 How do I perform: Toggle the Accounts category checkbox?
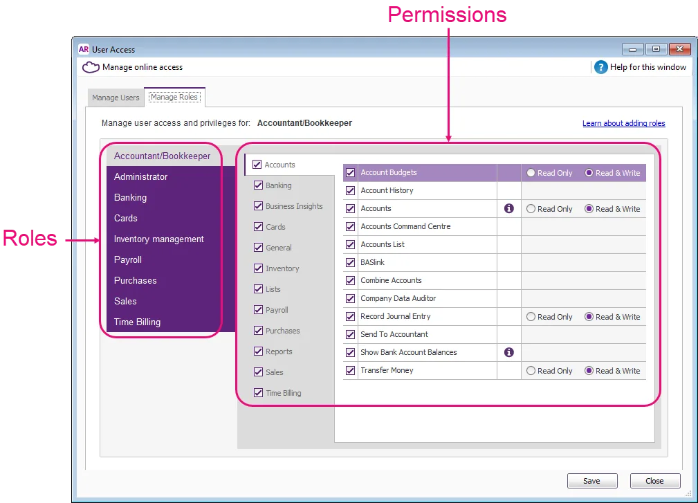(x=257, y=164)
